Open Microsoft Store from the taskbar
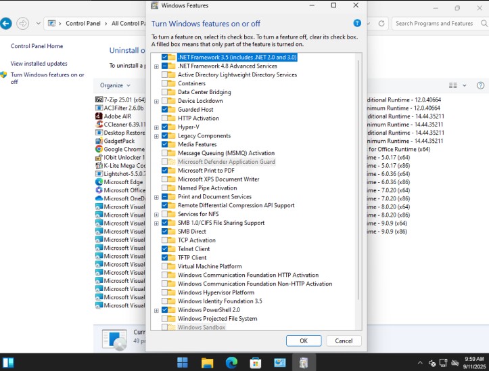Screen dimensions: 489x371 click(x=256, y=363)
